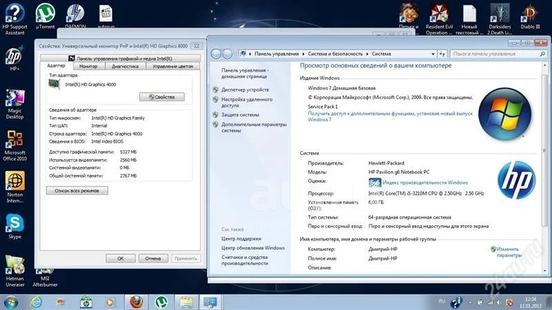Expand the Система и безопасность breadcrumb arrow
Image resolution: width=552 pixels, height=310 pixels.
pyautogui.click(x=367, y=54)
